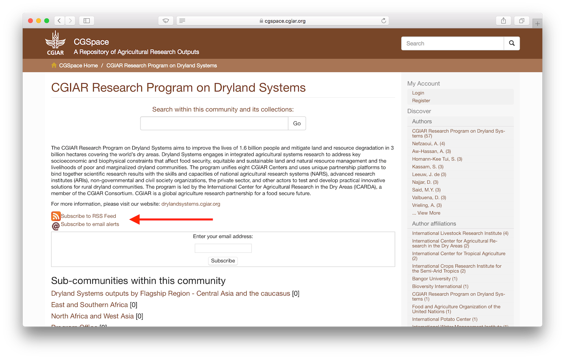Viewport: 565px width, 359px height.
Task: Filter by author Said, M.Y.
Action: [426, 190]
